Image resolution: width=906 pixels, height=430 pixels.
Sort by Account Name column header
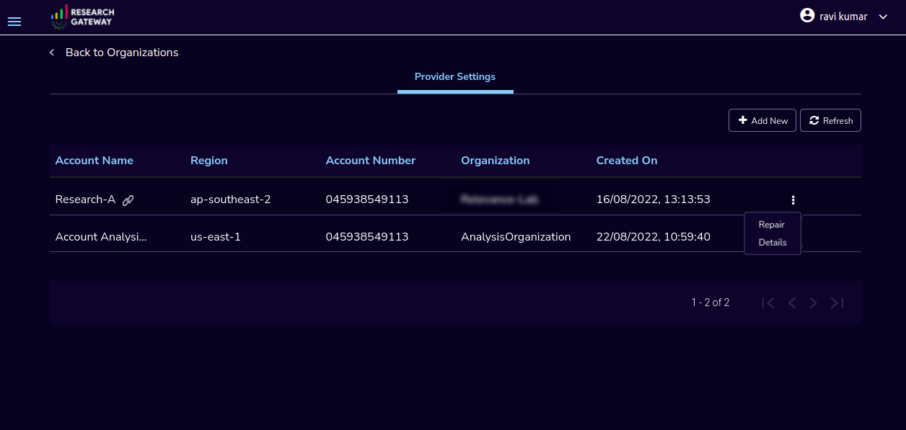tap(94, 161)
